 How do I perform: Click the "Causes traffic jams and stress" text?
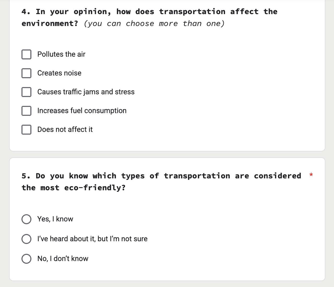(86, 92)
